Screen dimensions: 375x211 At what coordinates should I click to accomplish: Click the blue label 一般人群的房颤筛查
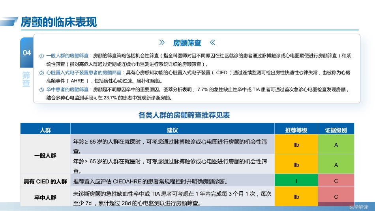pos(67,56)
